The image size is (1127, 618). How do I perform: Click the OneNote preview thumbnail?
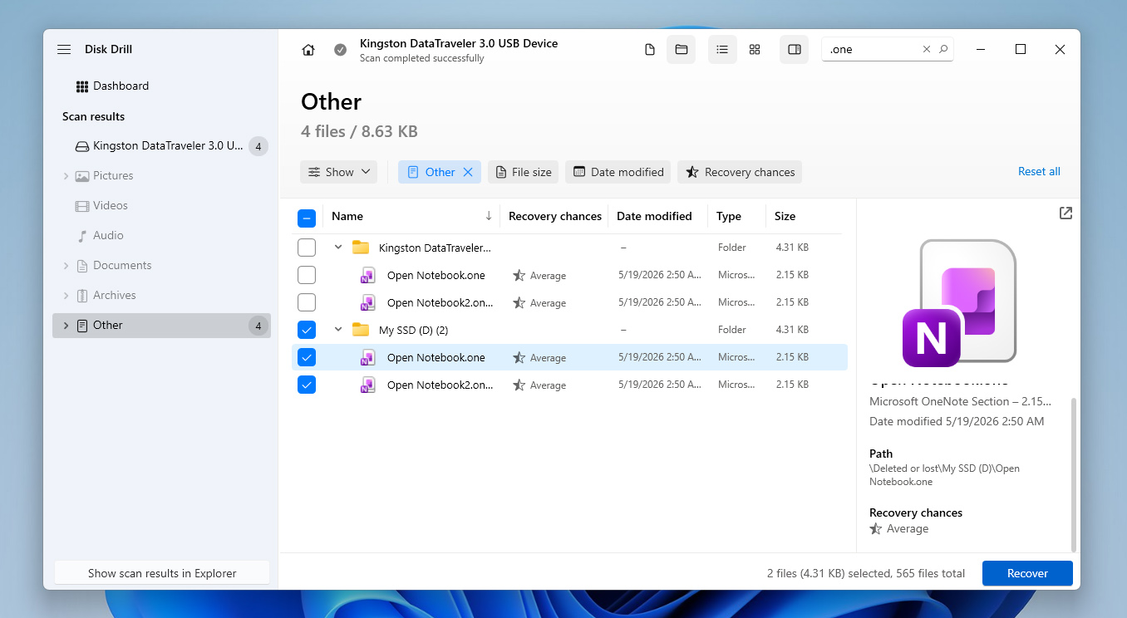click(x=959, y=303)
